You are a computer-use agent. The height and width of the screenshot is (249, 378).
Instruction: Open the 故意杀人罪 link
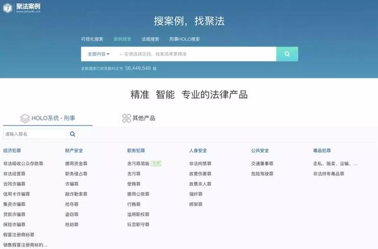click(x=200, y=184)
